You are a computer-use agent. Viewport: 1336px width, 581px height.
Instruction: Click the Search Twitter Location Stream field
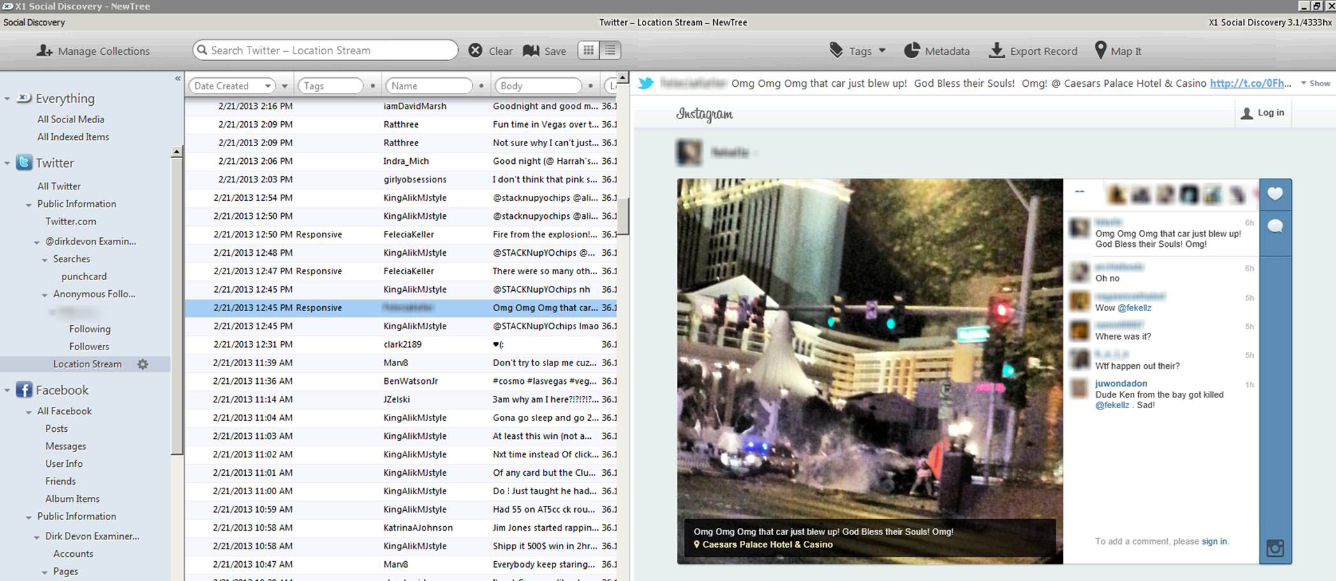[x=325, y=50]
